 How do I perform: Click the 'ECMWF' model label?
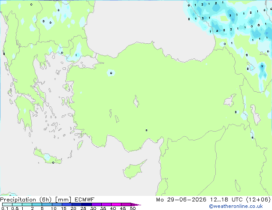[85, 200]
